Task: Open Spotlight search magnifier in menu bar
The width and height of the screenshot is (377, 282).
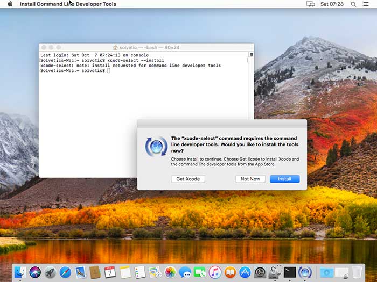Action: pos(353,4)
